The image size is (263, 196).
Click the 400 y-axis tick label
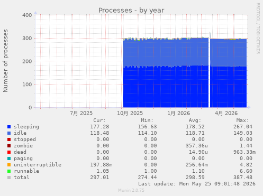point(27,15)
